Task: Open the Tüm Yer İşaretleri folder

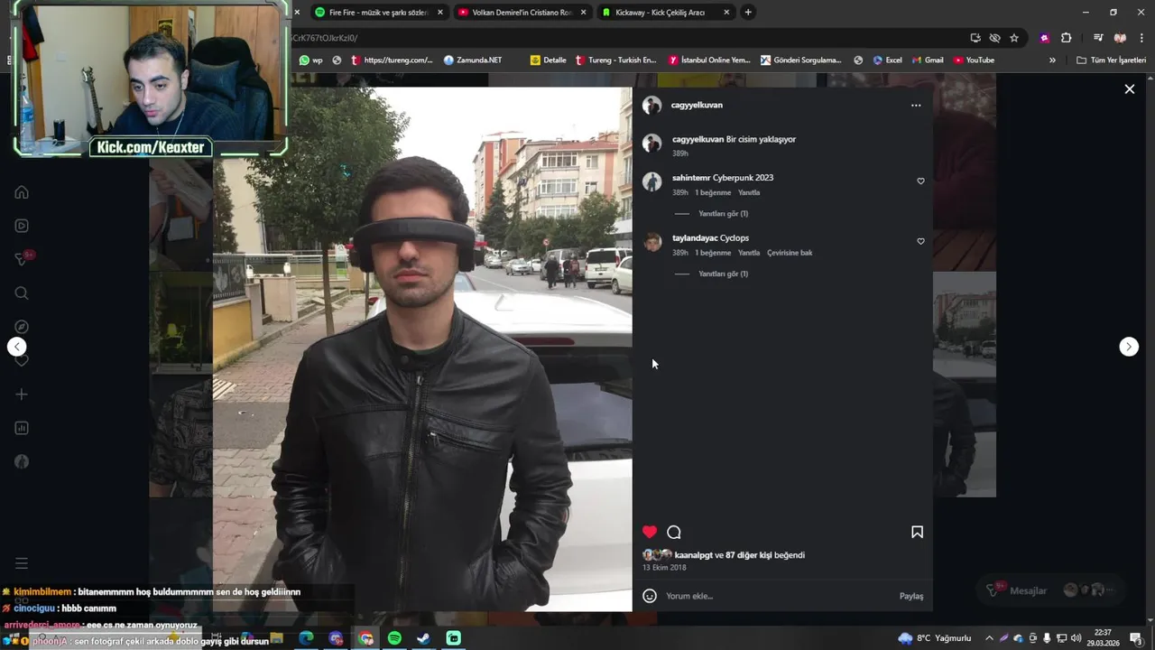Action: tap(1111, 60)
